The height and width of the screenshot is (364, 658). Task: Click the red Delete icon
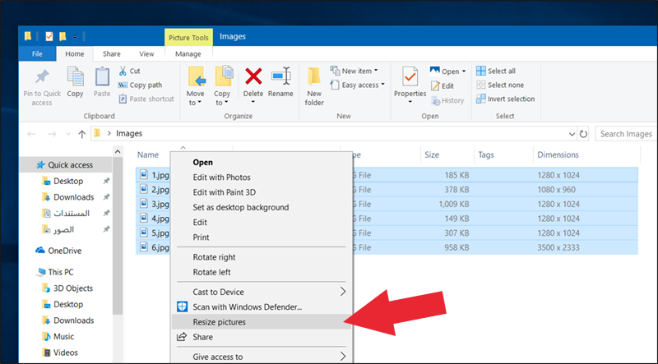pos(253,76)
